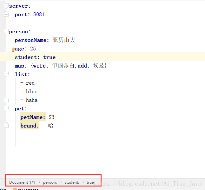Select the Document 1/1 breadcrumb
This screenshot has width=205, height=190.
[22, 182]
